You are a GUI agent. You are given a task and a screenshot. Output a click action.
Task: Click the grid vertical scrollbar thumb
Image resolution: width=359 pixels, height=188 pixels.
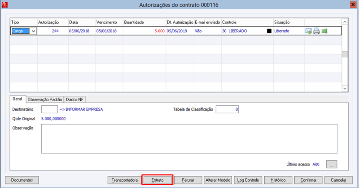click(345, 54)
